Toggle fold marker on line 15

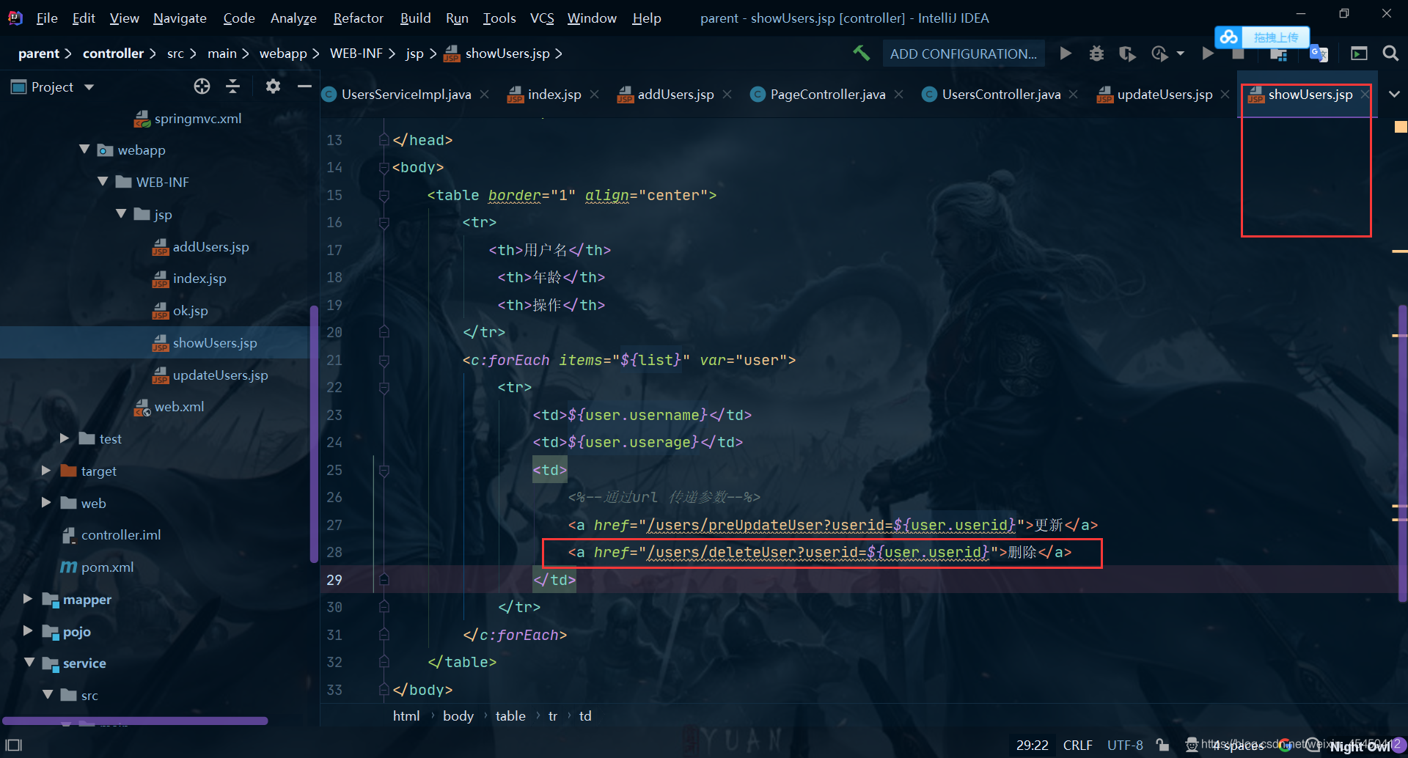[384, 195]
